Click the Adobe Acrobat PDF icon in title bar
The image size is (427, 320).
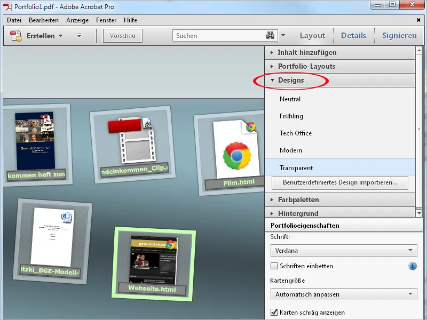point(7,7)
